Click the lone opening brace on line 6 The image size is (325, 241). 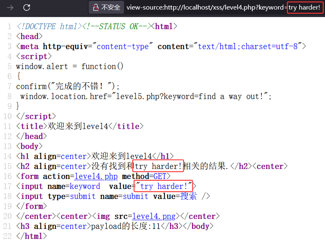[x=18, y=77]
